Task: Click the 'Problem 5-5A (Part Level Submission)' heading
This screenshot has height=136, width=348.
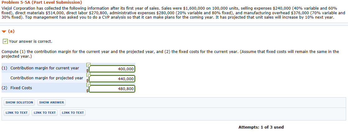Action: [x=42, y=2]
